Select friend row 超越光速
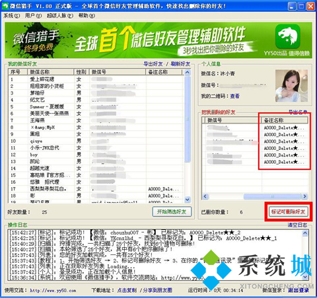This screenshot has width=317, height=298. [96, 168]
